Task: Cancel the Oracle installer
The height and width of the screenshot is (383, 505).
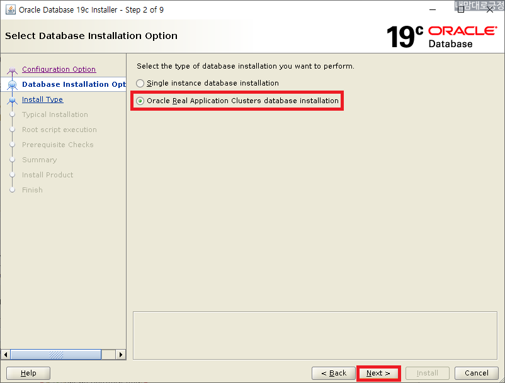Action: click(476, 373)
